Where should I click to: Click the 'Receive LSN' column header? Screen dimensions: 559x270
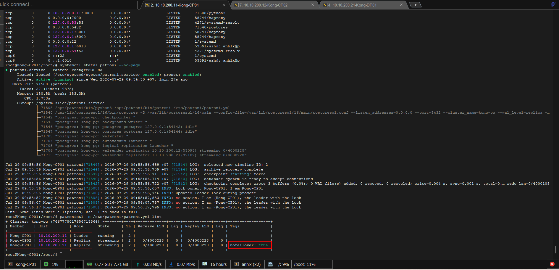click(x=151, y=226)
